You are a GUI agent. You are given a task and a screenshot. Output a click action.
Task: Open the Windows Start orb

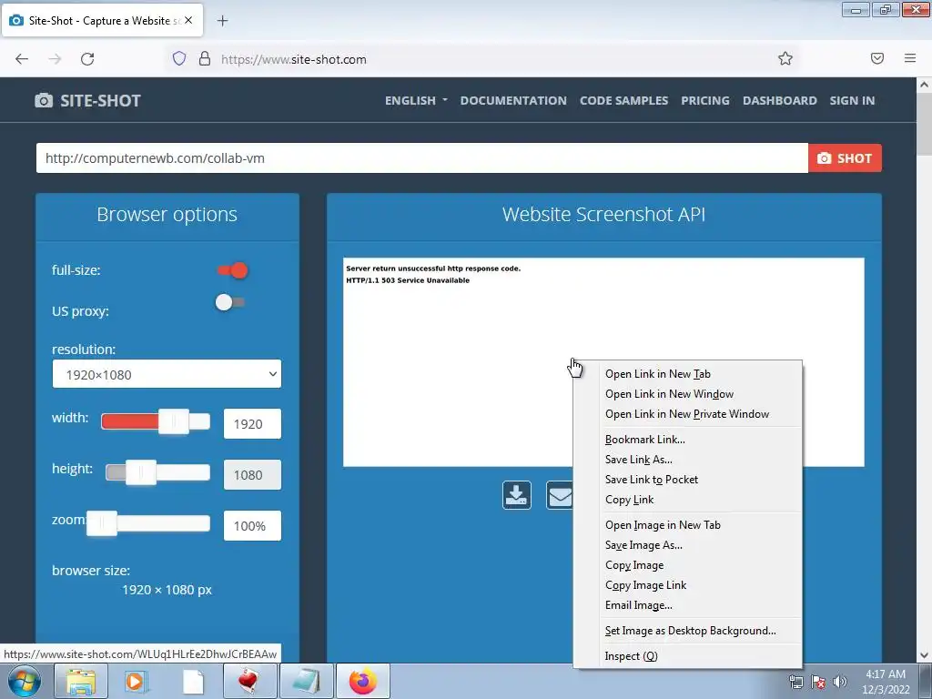pos(25,681)
